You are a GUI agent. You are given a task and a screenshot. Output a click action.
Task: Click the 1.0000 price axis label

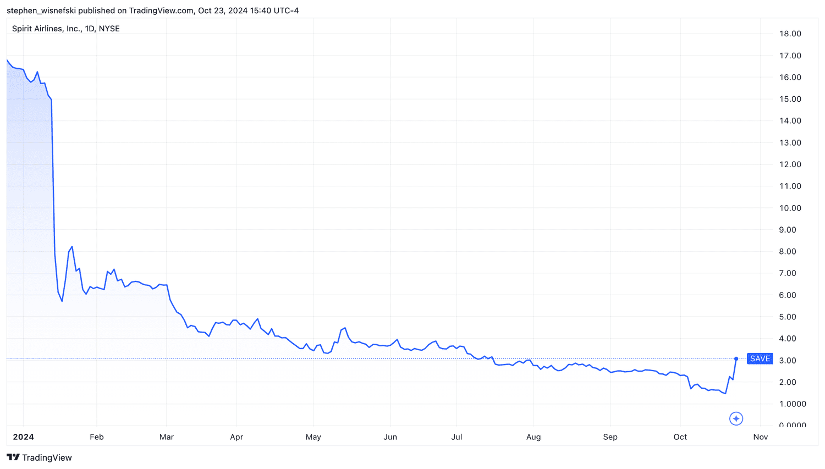pyautogui.click(x=793, y=404)
